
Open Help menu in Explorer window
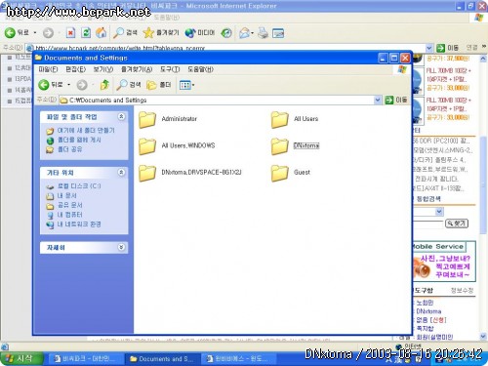[x=201, y=69]
